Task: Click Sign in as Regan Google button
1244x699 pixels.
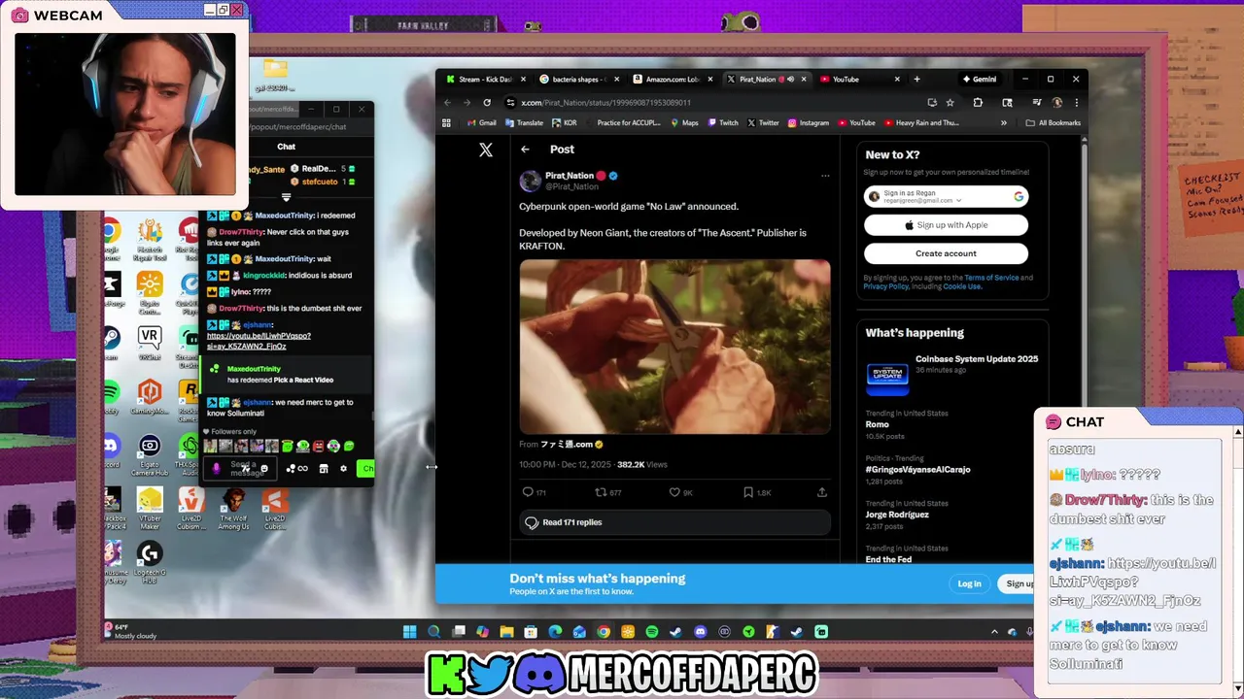Action: [946, 196]
